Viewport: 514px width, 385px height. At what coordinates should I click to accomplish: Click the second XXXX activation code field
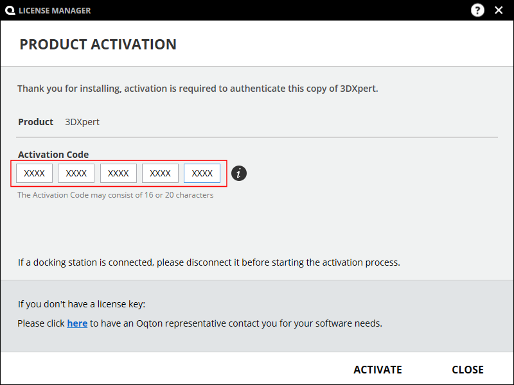(76, 173)
